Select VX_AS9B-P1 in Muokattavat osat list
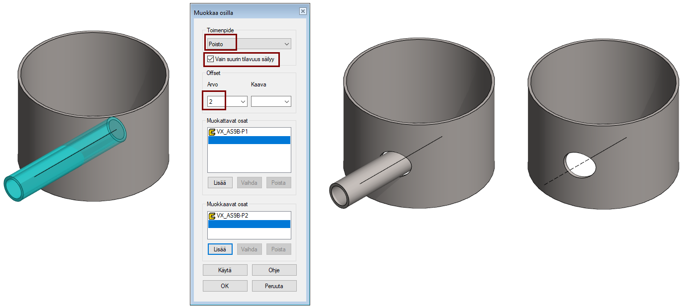 [x=232, y=132]
